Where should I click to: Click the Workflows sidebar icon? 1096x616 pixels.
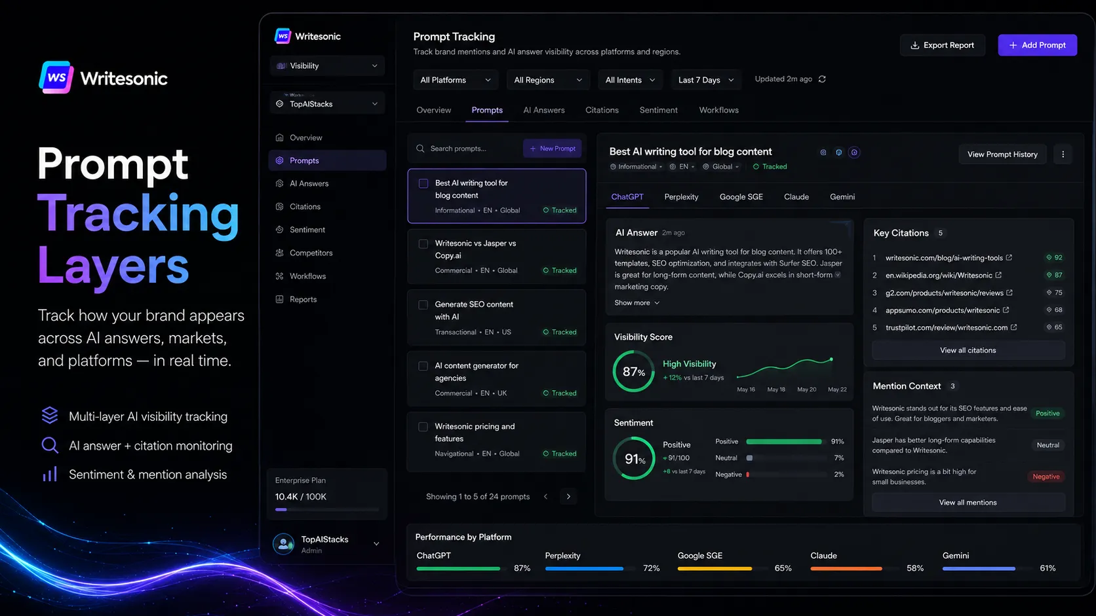[280, 276]
